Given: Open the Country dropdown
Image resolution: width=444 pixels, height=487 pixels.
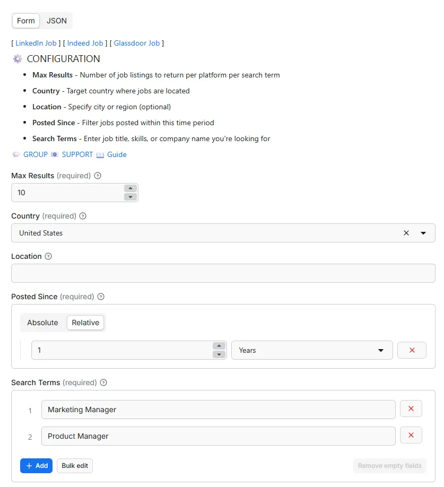Looking at the screenshot, I should click(424, 233).
